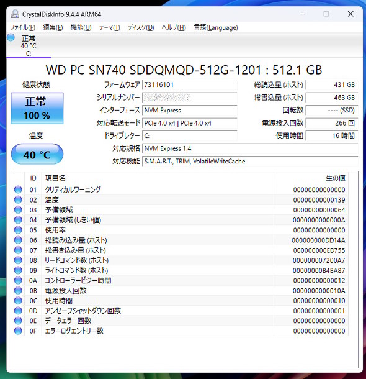Click the PCIe 4.0 x4 transfer mode field

189,123
